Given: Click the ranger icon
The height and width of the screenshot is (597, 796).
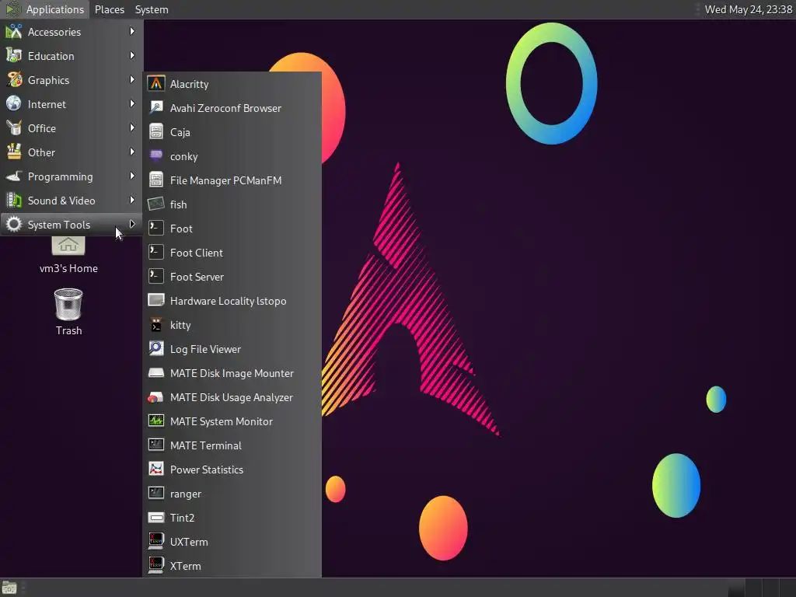Looking at the screenshot, I should point(155,493).
